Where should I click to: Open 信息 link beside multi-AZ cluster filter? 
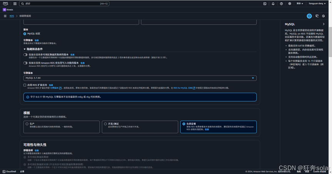[72, 55]
